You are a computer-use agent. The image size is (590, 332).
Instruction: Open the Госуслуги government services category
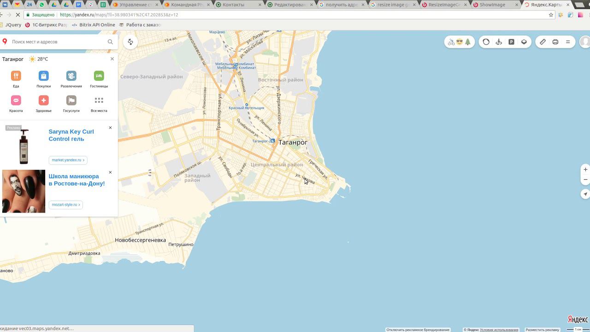click(x=71, y=104)
